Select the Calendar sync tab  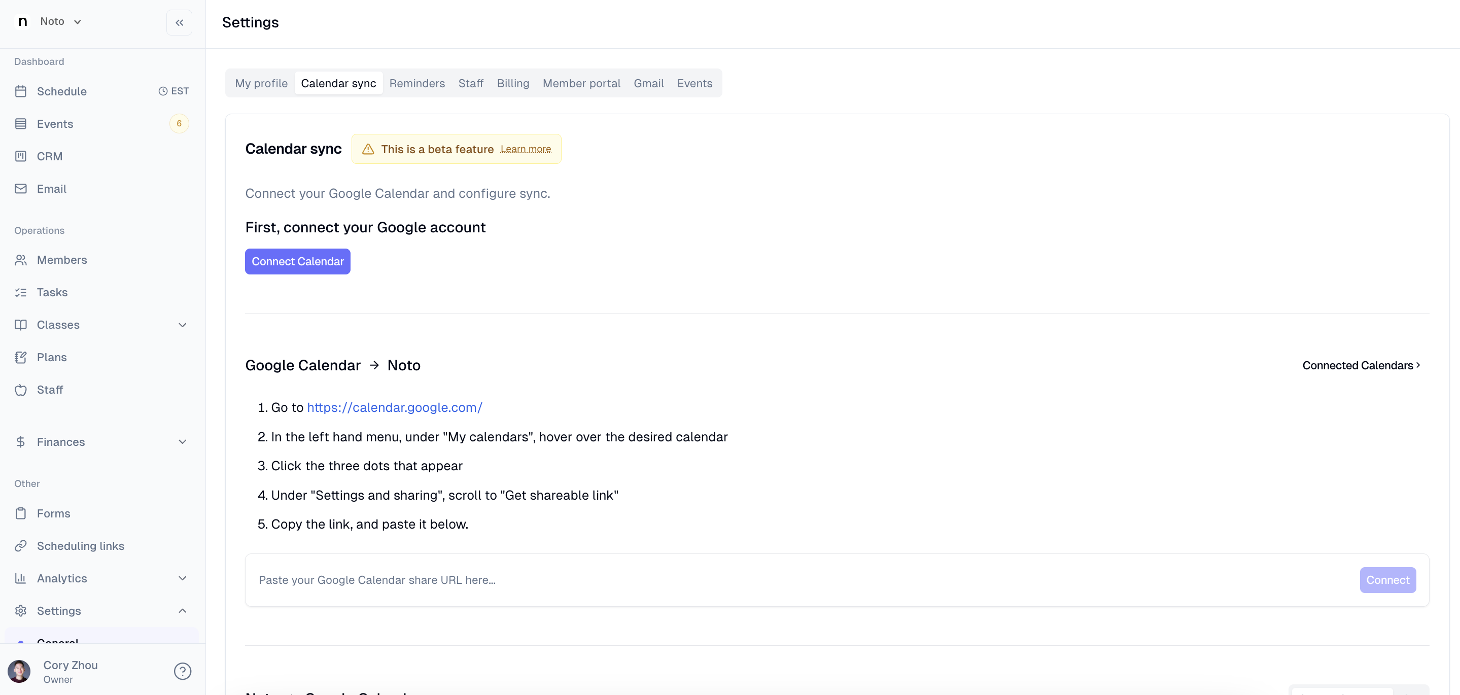click(x=338, y=83)
